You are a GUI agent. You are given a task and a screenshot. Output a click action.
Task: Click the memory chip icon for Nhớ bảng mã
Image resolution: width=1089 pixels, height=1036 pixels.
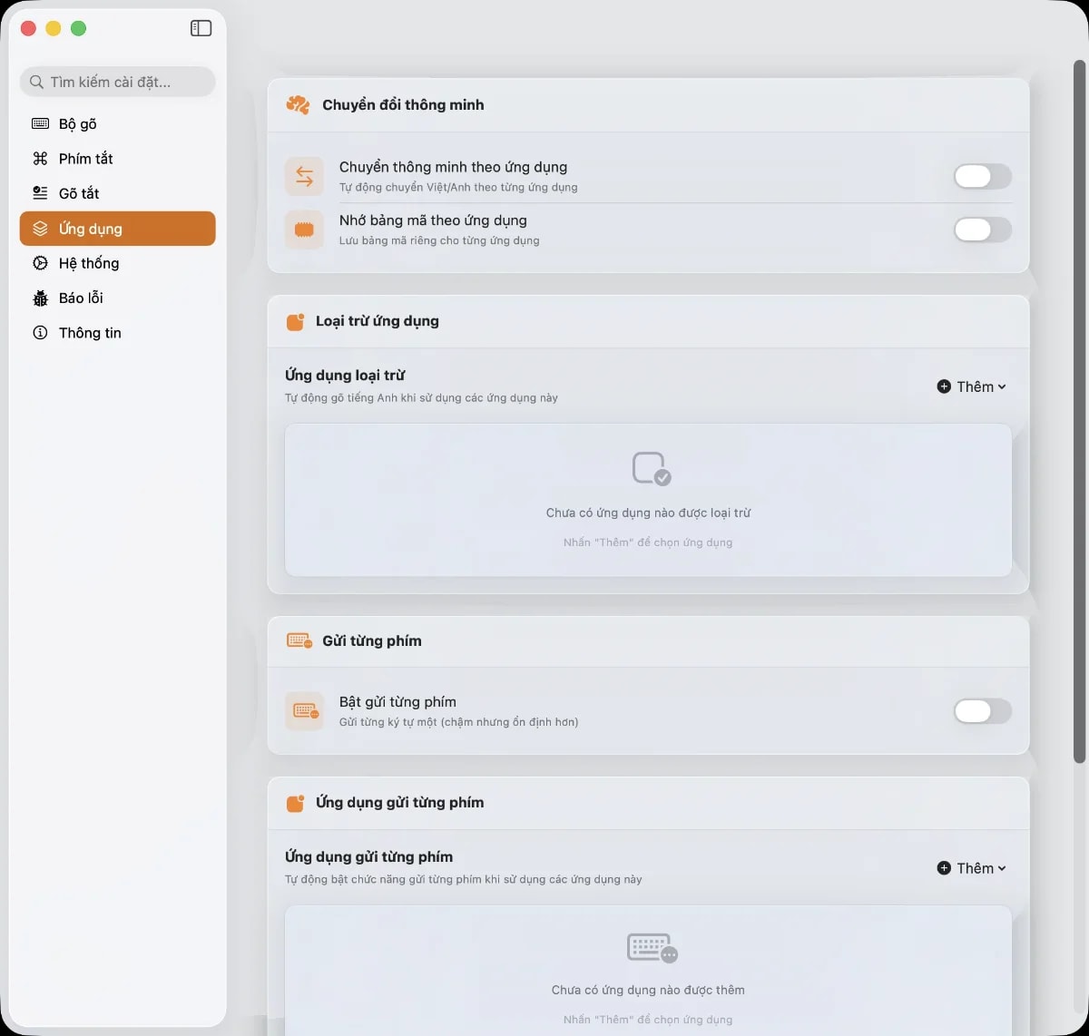point(304,230)
